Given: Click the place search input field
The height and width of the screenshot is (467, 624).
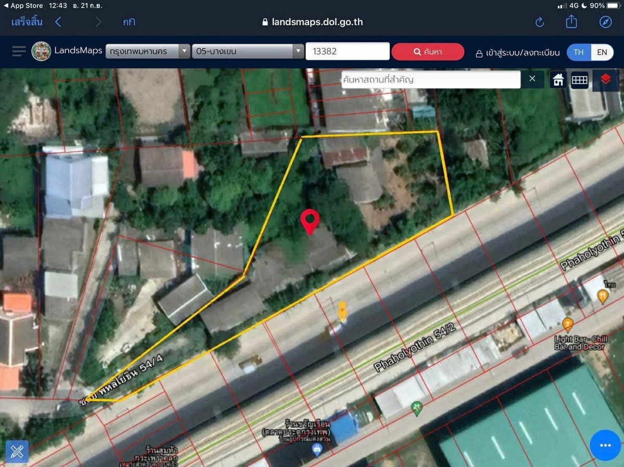Looking at the screenshot, I should coord(431,79).
